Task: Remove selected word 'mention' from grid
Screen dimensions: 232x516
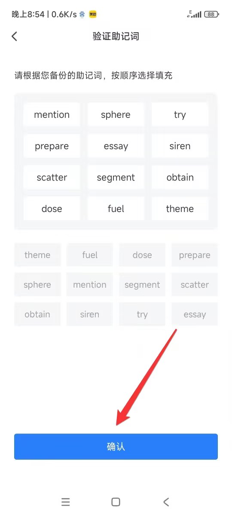Action: point(52,114)
